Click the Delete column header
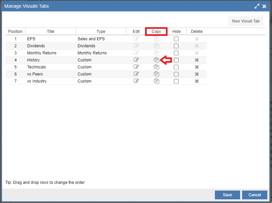This screenshot has width=272, height=203. [x=197, y=32]
